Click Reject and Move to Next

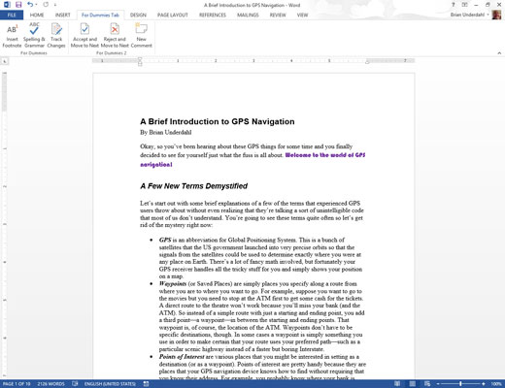[115, 36]
